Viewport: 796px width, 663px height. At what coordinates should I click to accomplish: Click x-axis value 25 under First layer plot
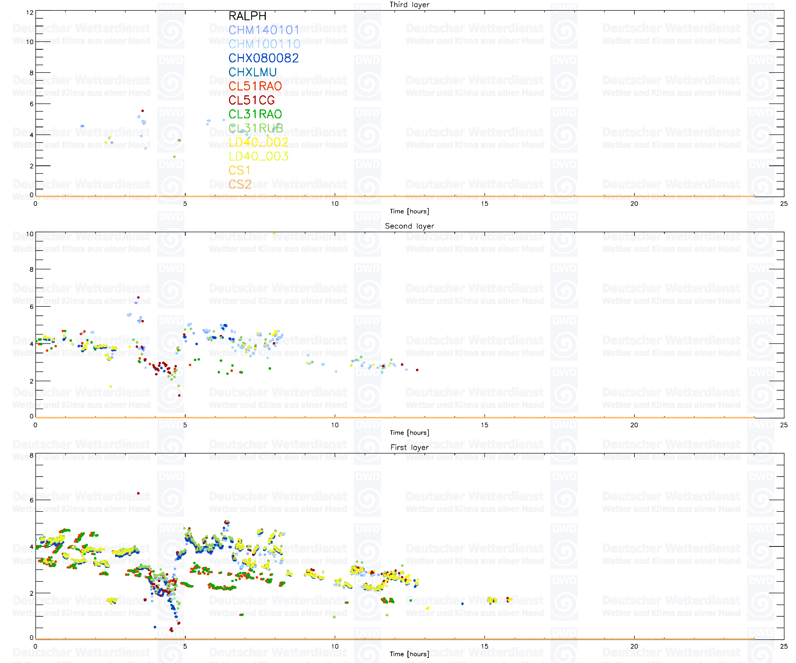(x=784, y=647)
